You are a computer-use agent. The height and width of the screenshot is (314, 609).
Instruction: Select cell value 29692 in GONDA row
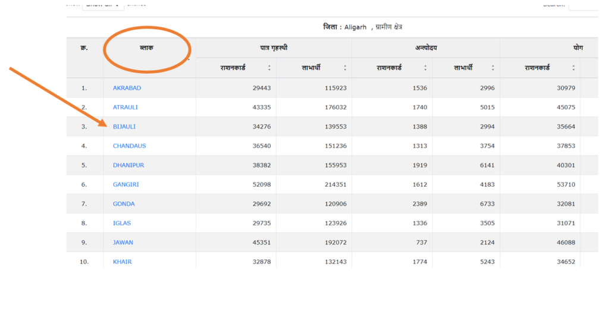point(262,204)
